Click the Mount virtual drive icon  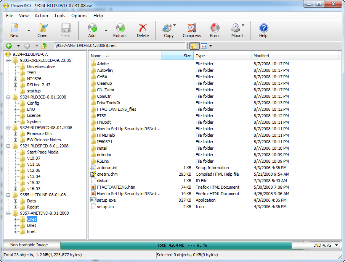[236, 28]
